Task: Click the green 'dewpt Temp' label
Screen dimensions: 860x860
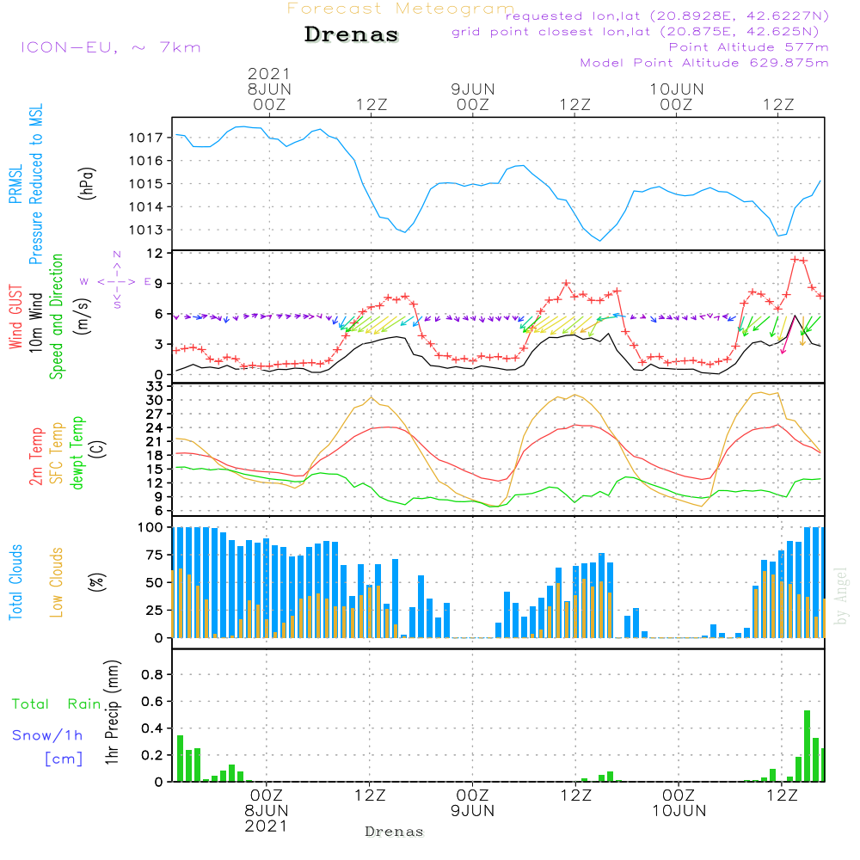Action: (77, 453)
